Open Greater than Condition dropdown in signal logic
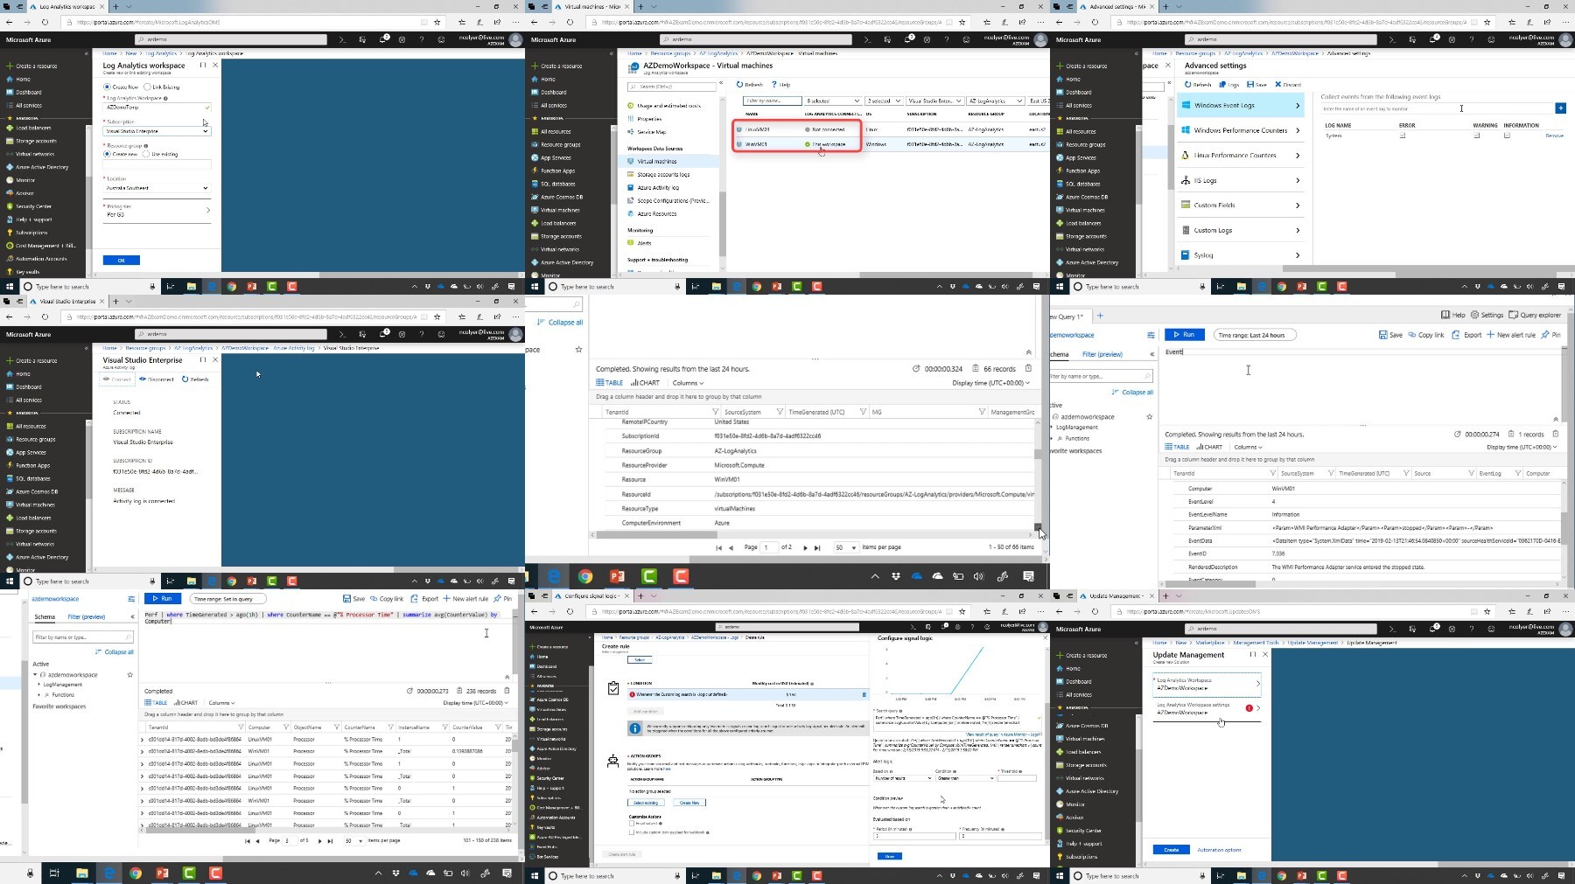Image resolution: width=1575 pixels, height=884 pixels. tap(965, 778)
